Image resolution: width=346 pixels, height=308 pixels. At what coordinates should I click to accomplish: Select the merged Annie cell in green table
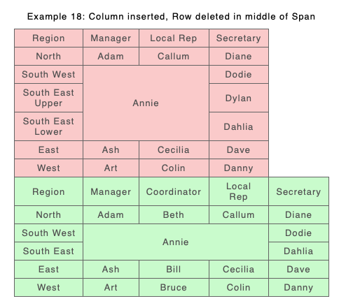point(176,242)
